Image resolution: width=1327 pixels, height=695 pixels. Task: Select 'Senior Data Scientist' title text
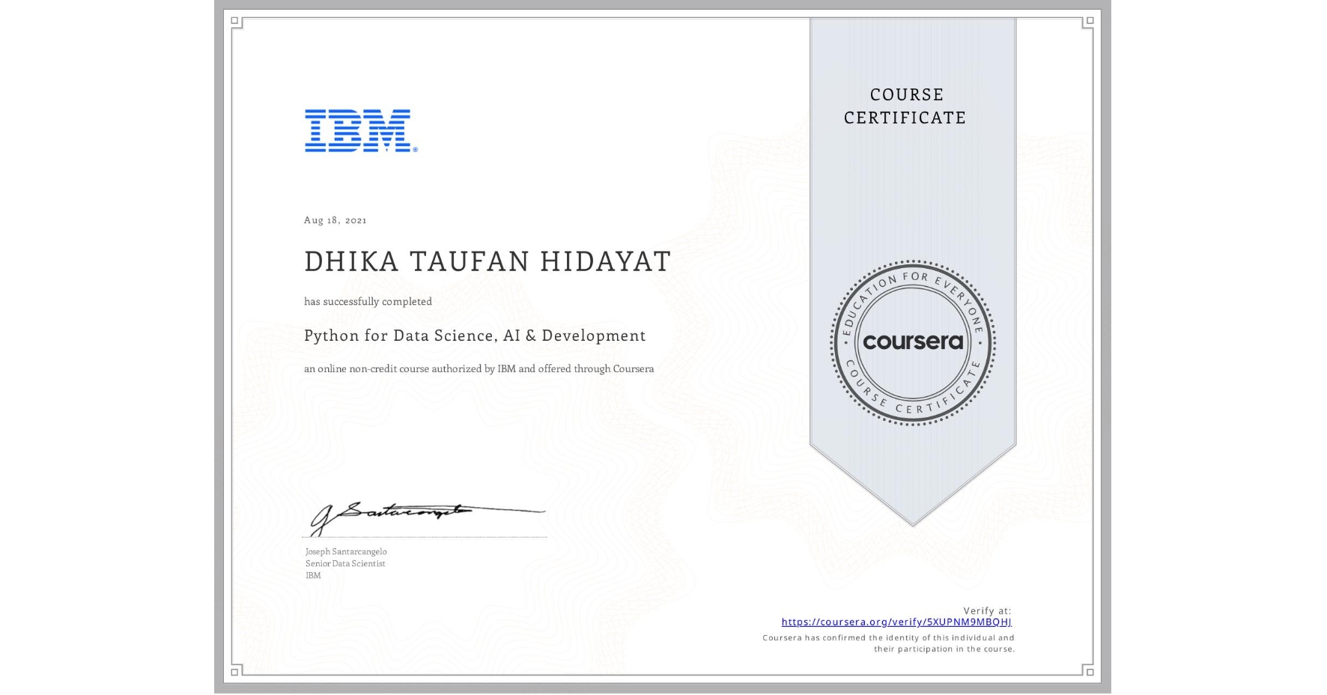click(x=345, y=563)
